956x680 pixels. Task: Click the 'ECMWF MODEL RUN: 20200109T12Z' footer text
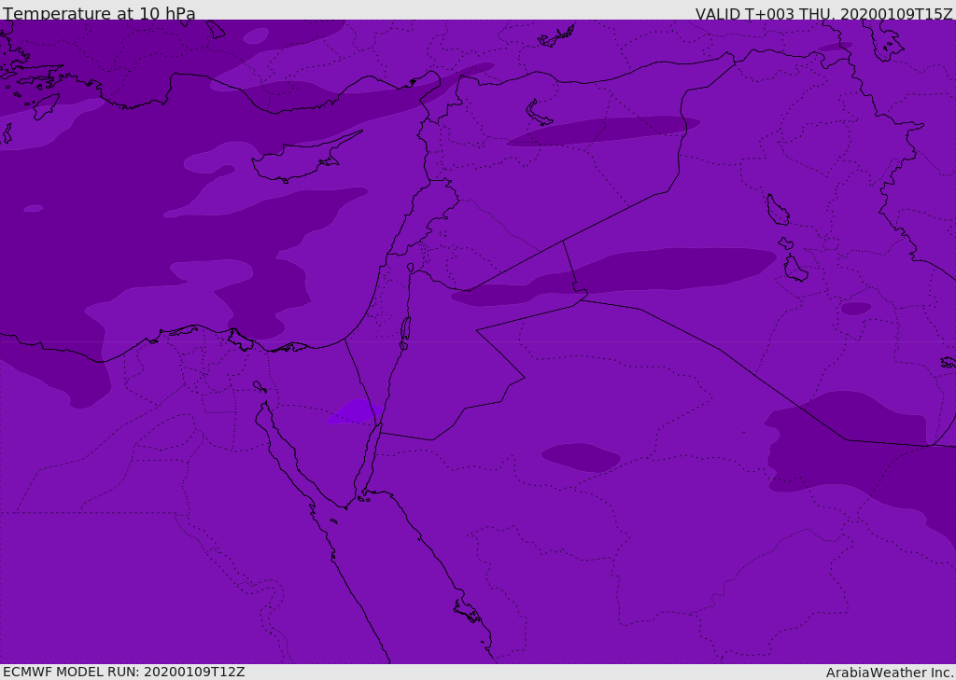point(124,672)
